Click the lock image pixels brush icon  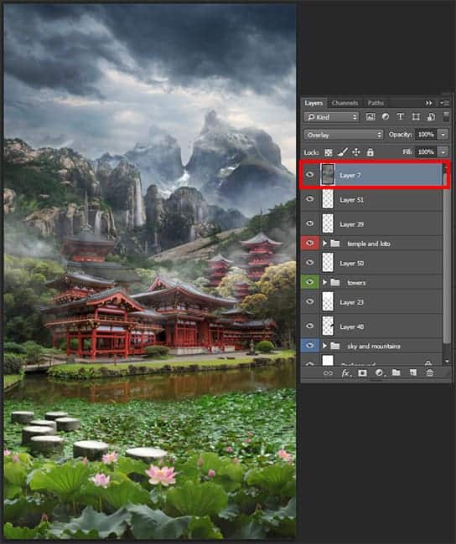tap(342, 152)
